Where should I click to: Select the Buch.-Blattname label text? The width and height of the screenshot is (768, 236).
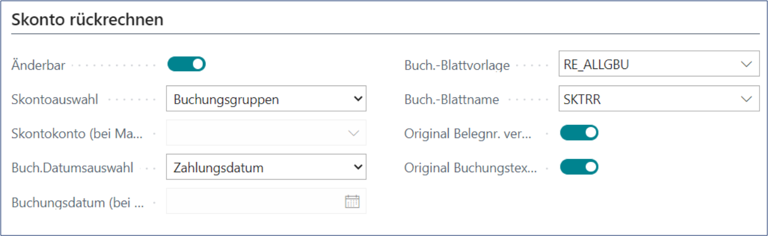pos(452,100)
